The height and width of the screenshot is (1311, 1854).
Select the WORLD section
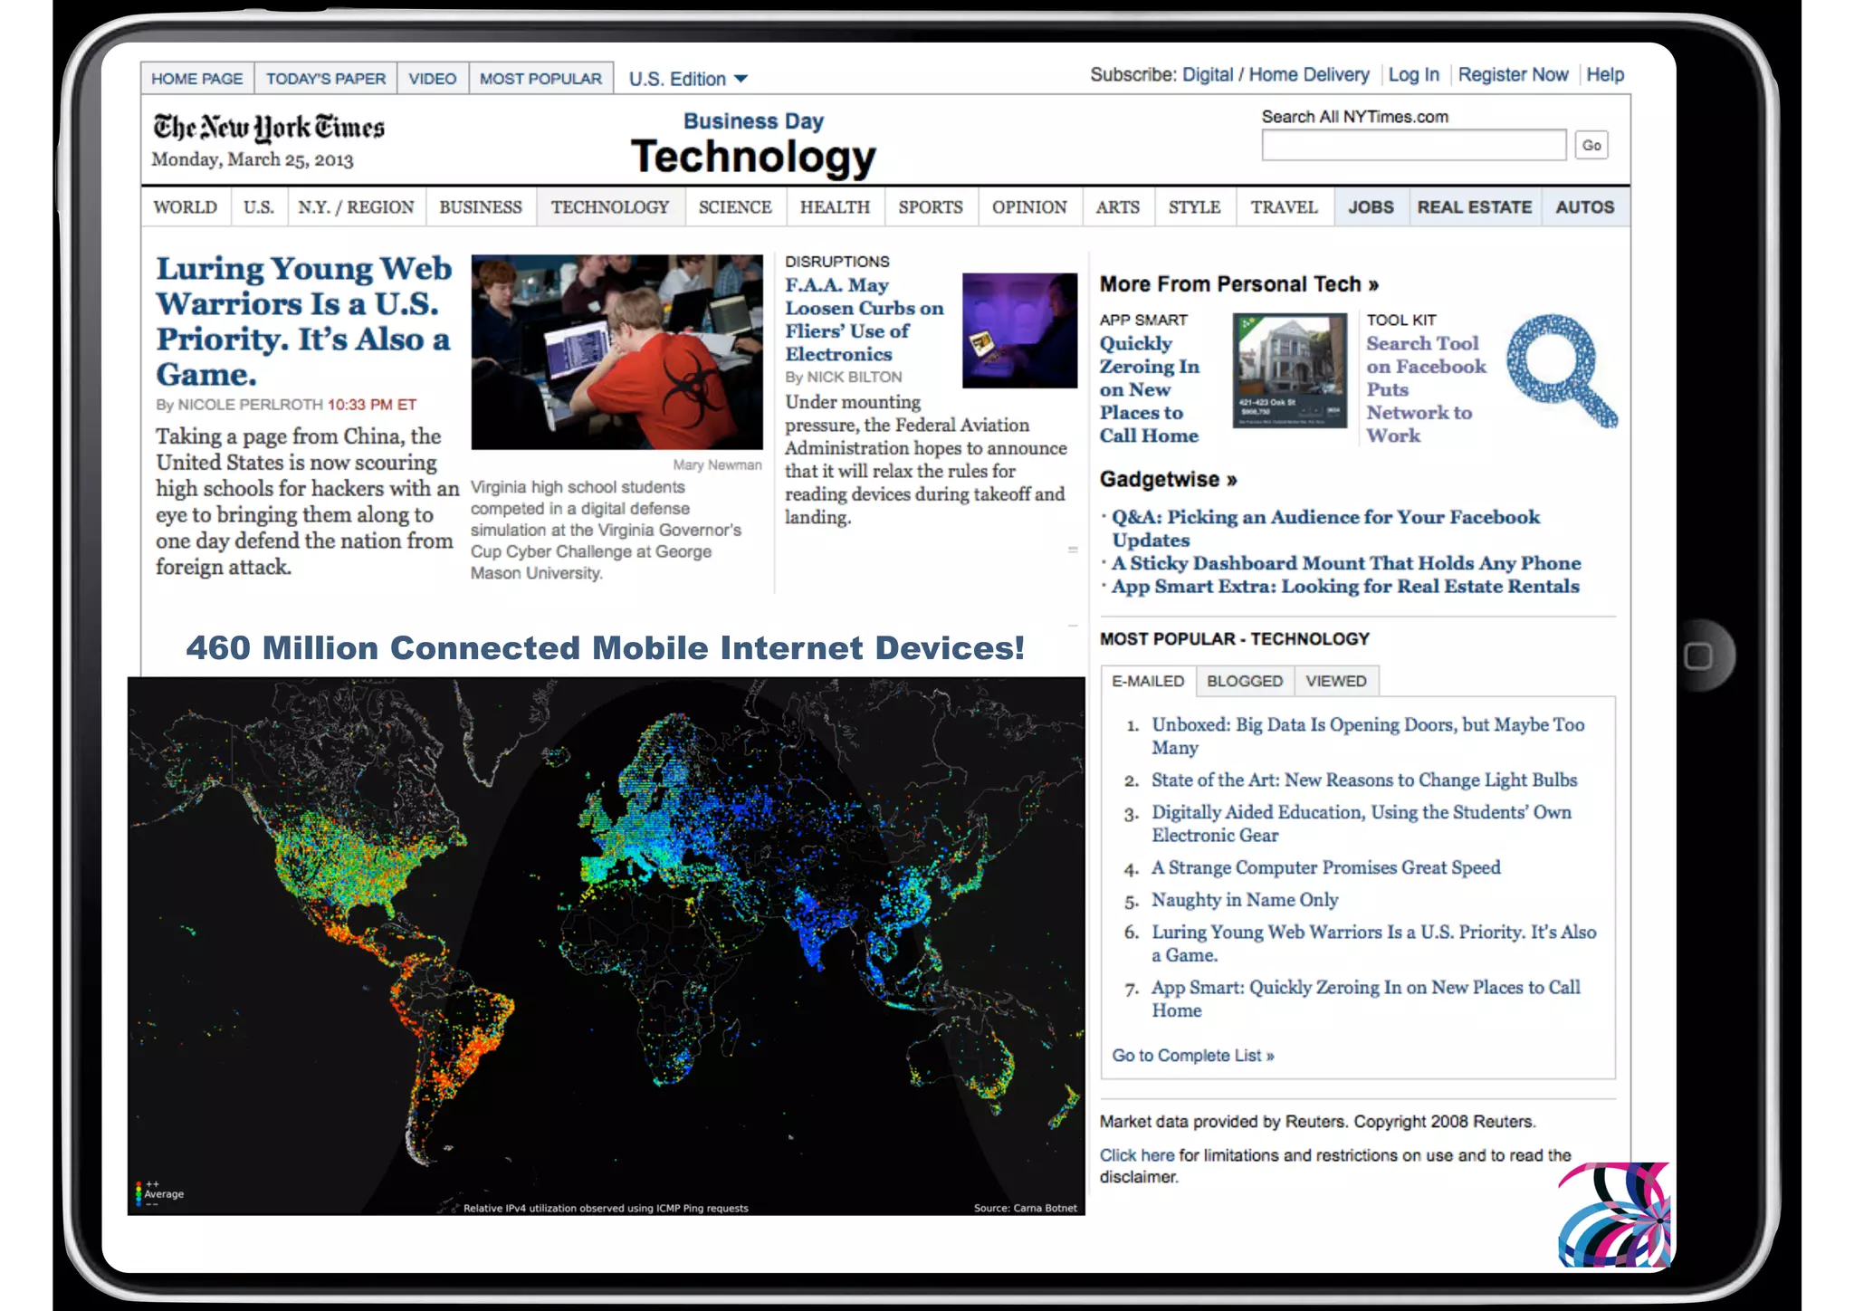(x=186, y=207)
